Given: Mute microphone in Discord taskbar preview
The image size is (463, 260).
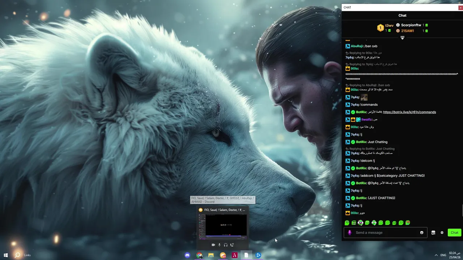Looking at the screenshot, I should 219,245.
